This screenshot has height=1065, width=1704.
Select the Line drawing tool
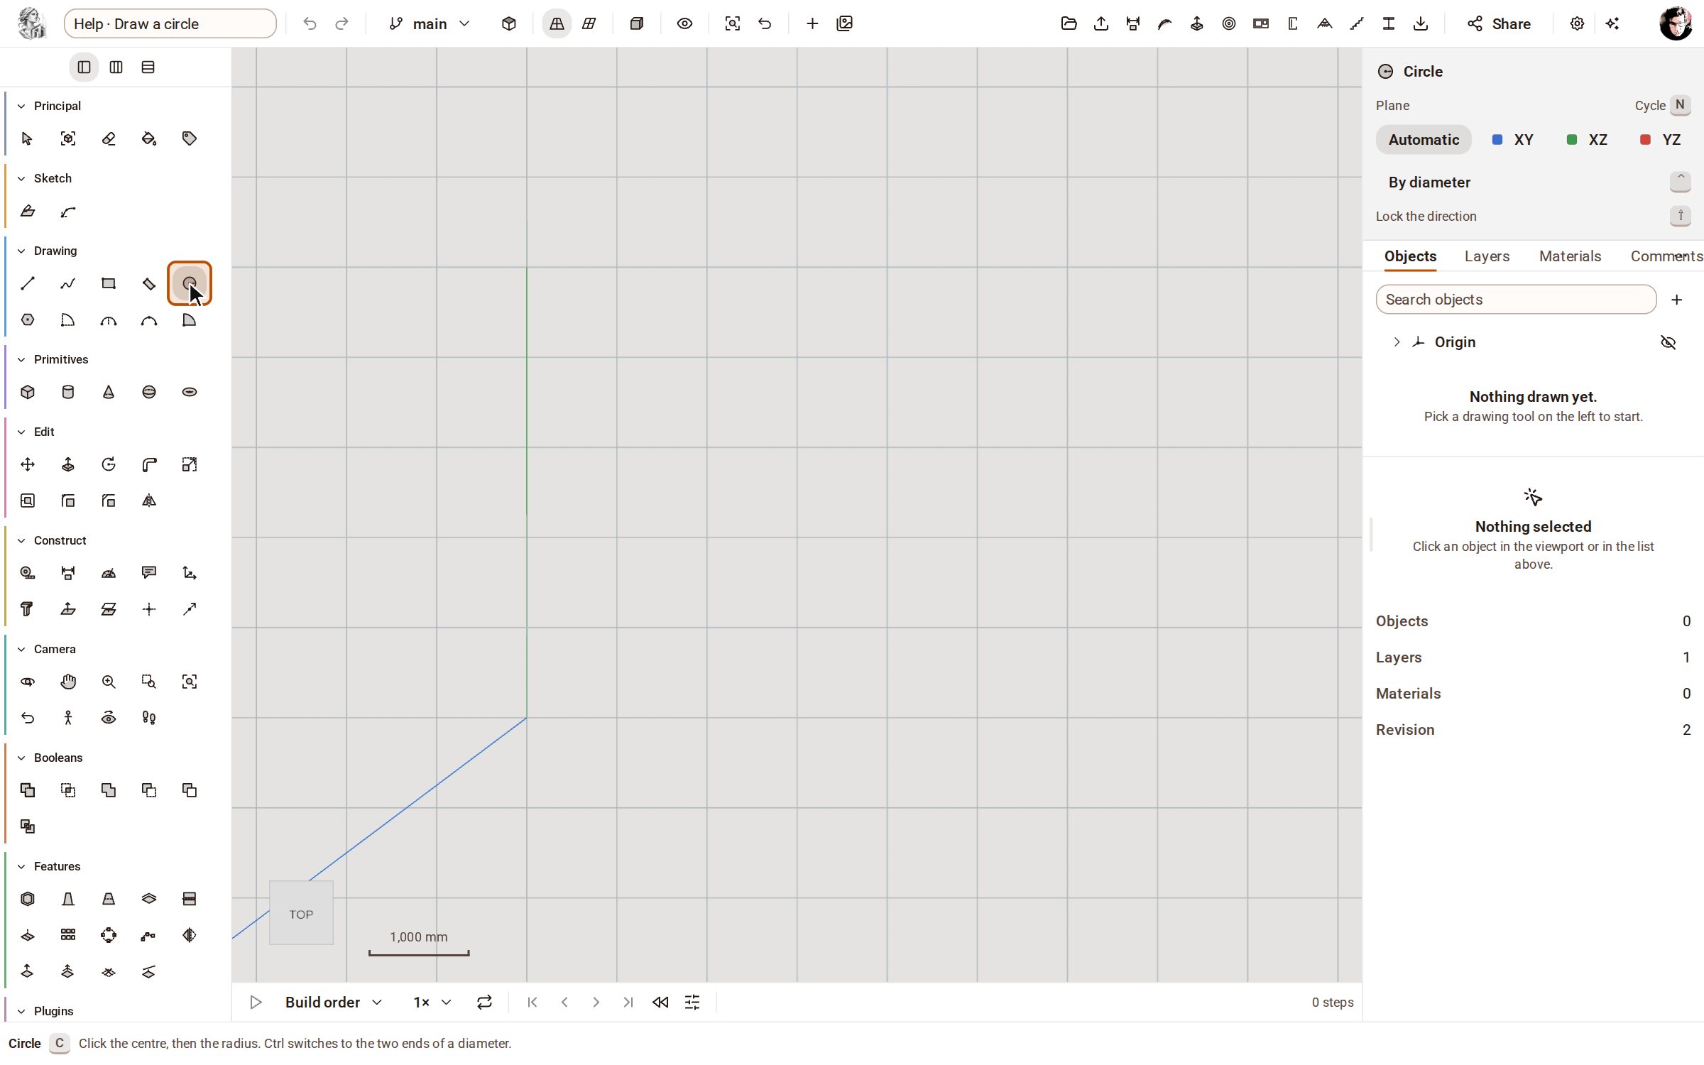(x=28, y=284)
